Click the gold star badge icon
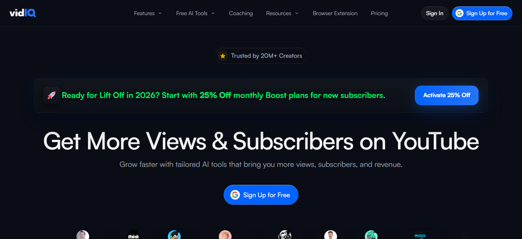 tap(223, 56)
